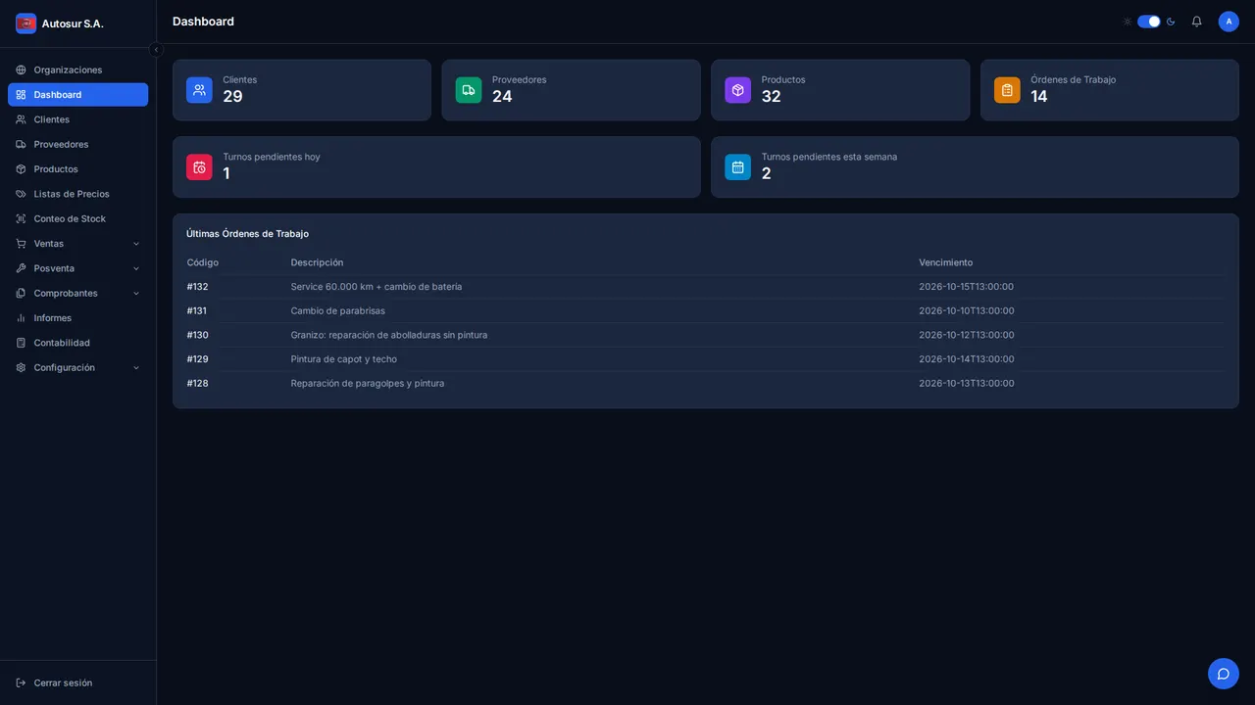
Task: Click the Código column header
Action: point(203,262)
